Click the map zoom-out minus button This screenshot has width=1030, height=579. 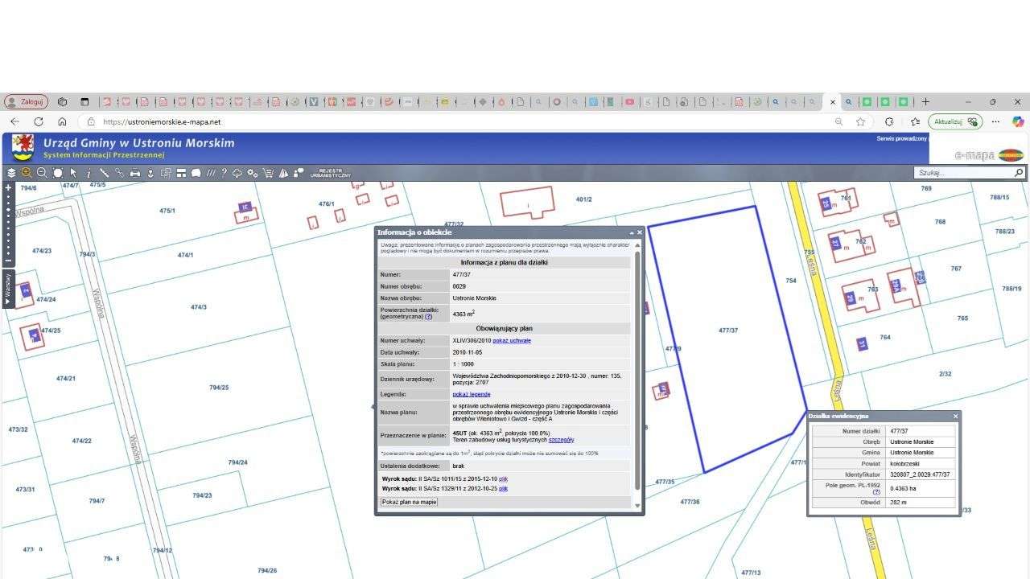click(x=9, y=261)
